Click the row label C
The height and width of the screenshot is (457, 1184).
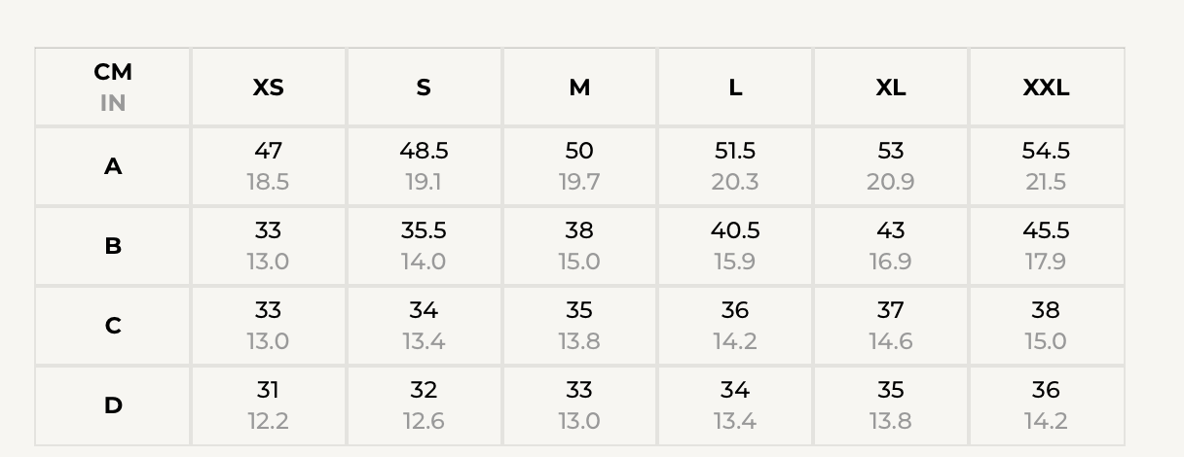point(113,327)
